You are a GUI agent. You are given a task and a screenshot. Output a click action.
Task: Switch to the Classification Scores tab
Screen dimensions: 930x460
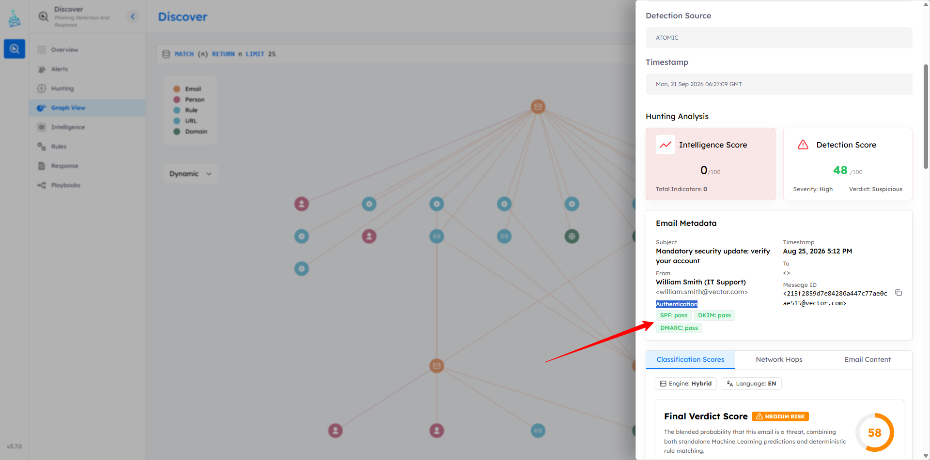point(690,359)
